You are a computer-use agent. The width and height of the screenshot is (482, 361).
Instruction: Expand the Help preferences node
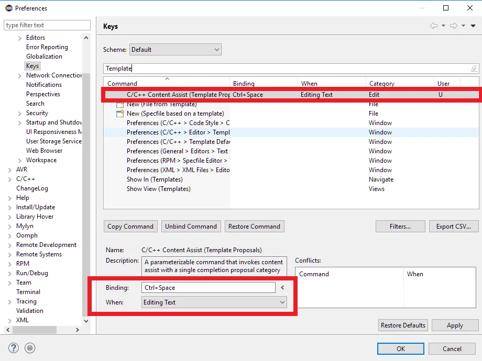point(10,198)
